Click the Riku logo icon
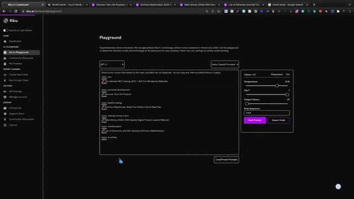 pyautogui.click(x=6, y=21)
